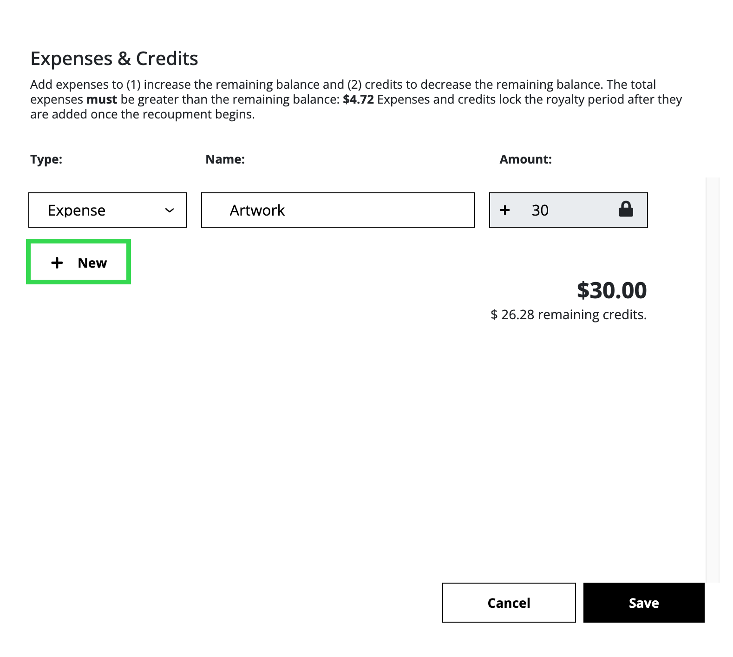The height and width of the screenshot is (657, 733).
Task: Expand the Type dropdown chevron arrow
Action: (x=170, y=210)
